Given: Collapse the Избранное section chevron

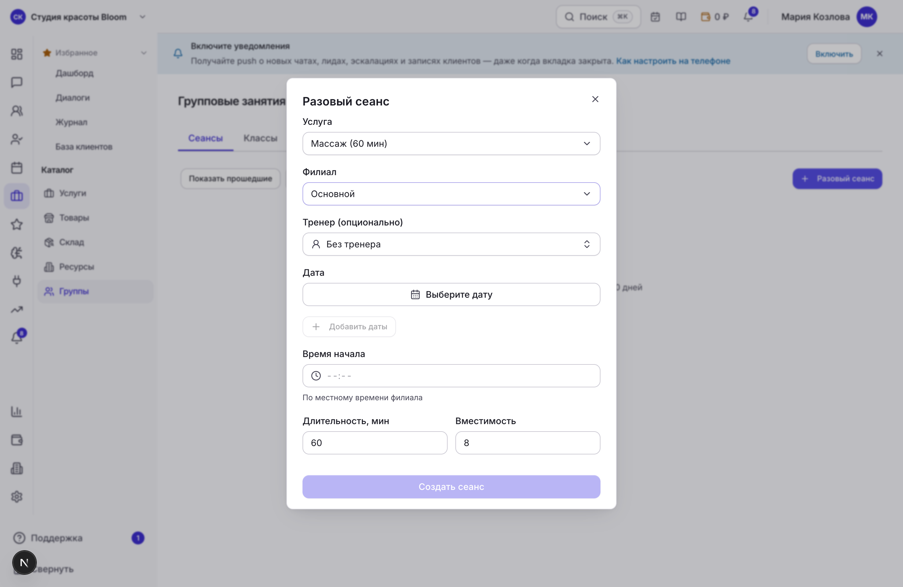Looking at the screenshot, I should coord(144,53).
